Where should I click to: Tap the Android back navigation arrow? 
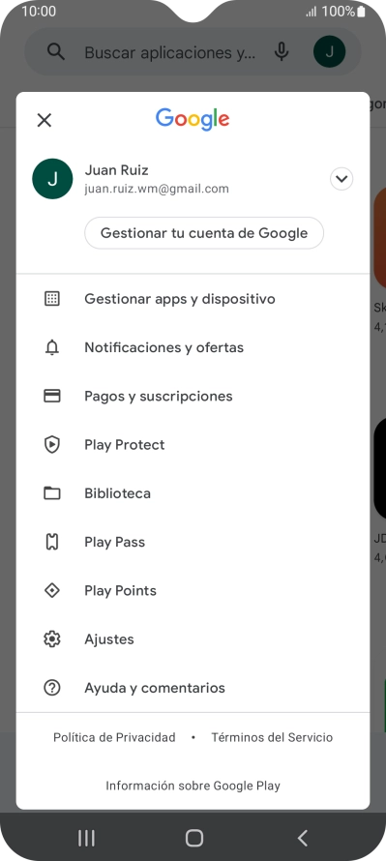(302, 838)
